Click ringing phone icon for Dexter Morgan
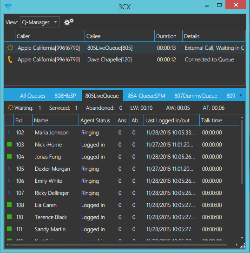The image size is (250, 253). point(9,169)
